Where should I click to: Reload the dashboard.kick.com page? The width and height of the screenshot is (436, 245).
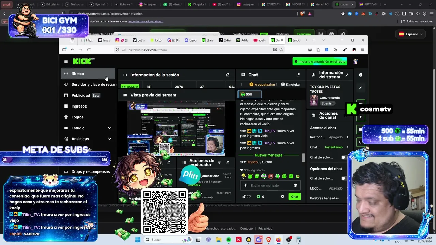89,50
